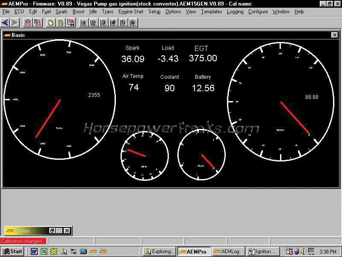
Task: Click the Windows Start button
Action: pos(12,251)
